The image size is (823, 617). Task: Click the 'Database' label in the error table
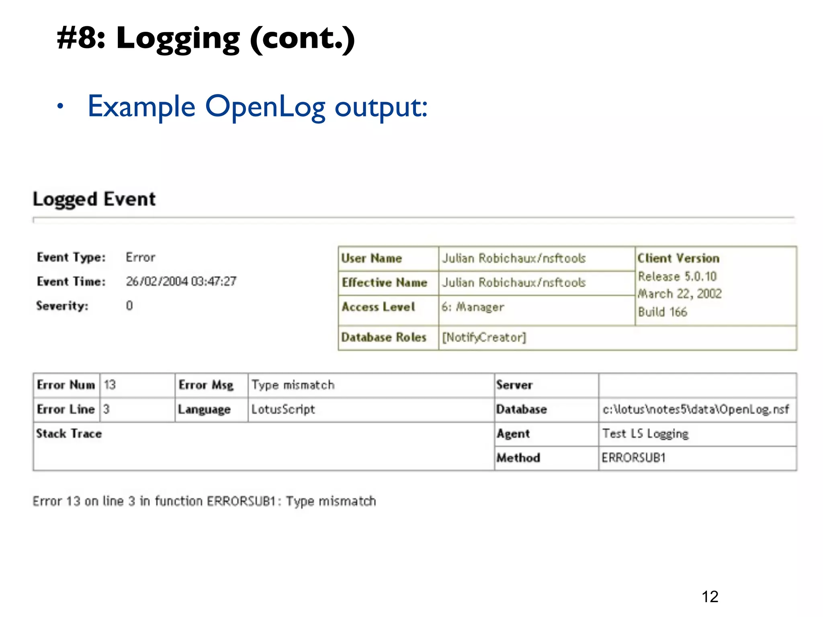point(522,409)
